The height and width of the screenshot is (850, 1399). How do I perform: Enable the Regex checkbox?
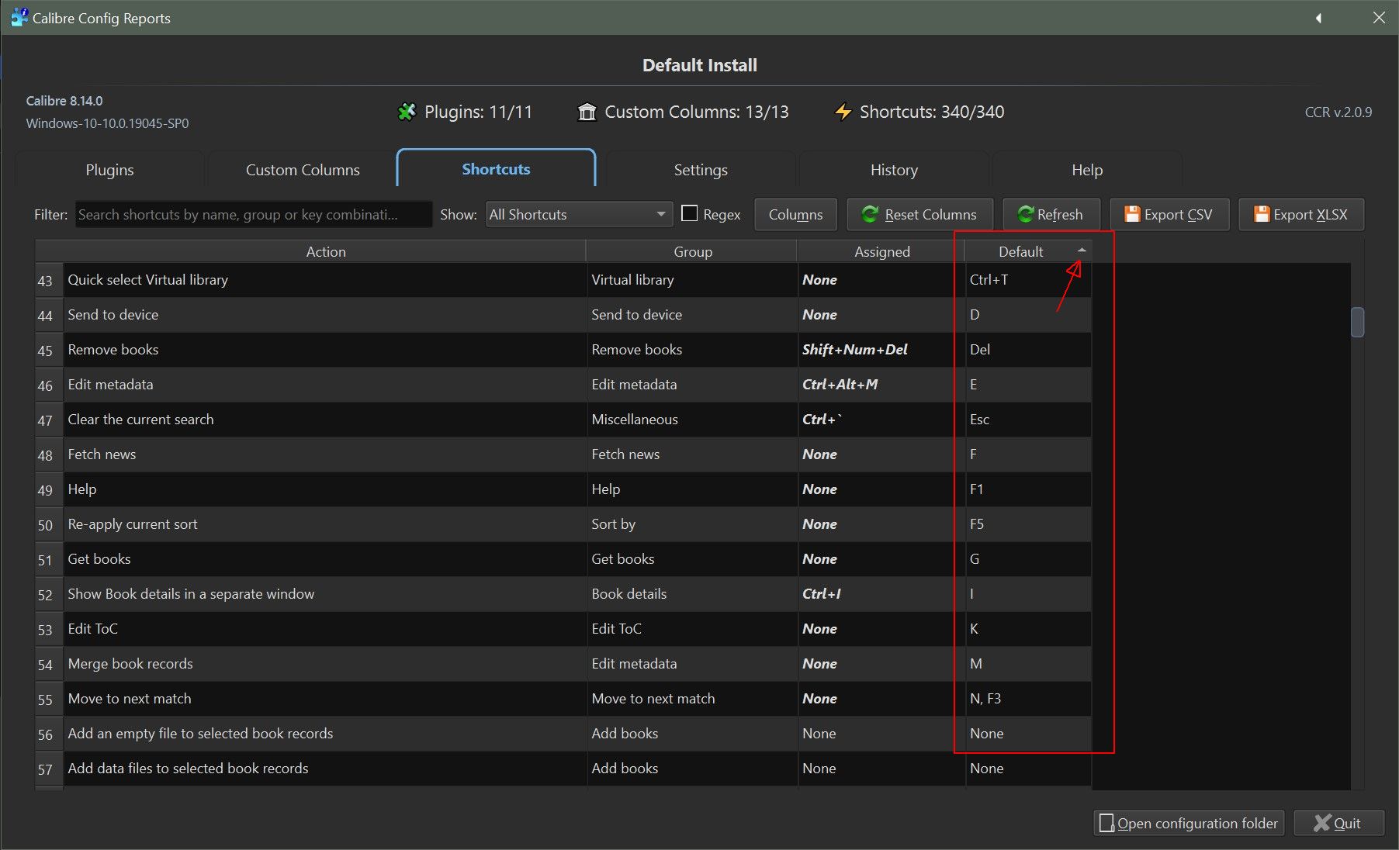coord(689,214)
